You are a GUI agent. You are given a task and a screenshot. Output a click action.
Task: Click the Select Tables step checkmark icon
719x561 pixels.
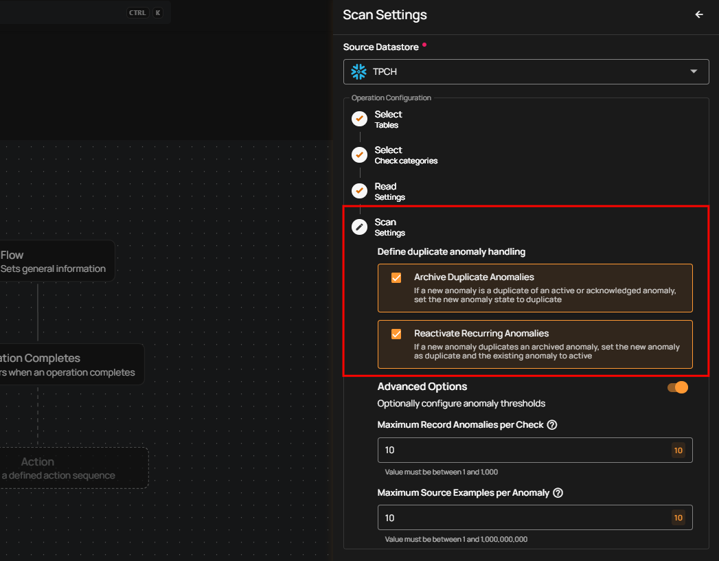pyautogui.click(x=359, y=119)
